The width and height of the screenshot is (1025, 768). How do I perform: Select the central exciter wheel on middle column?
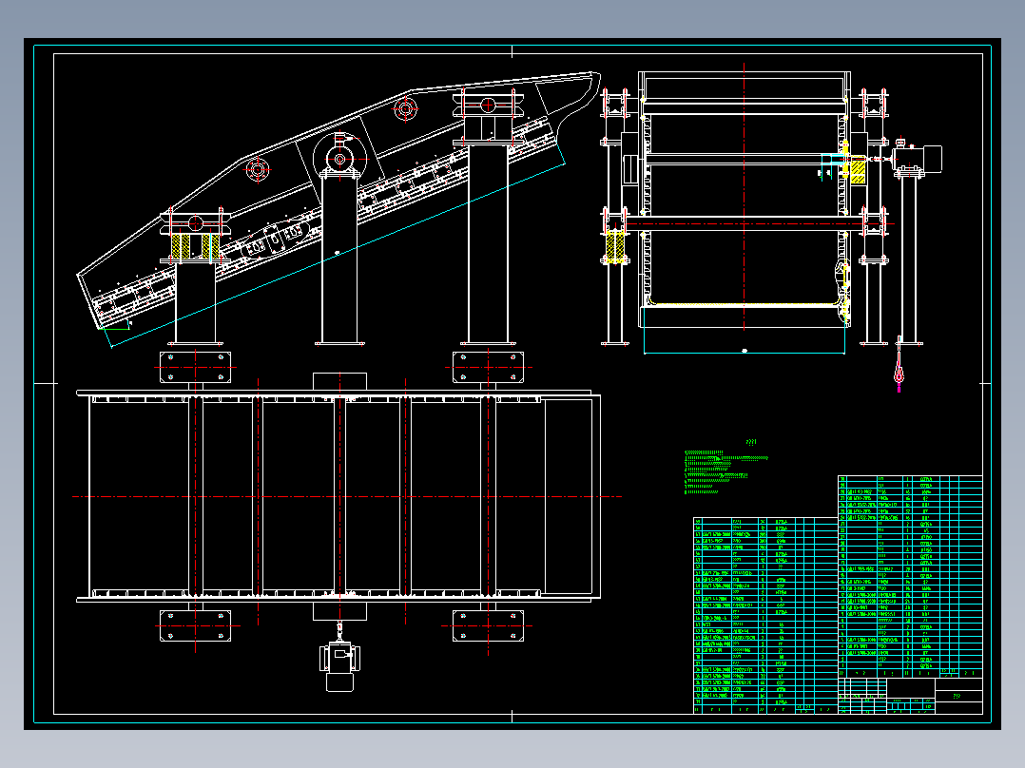point(340,158)
